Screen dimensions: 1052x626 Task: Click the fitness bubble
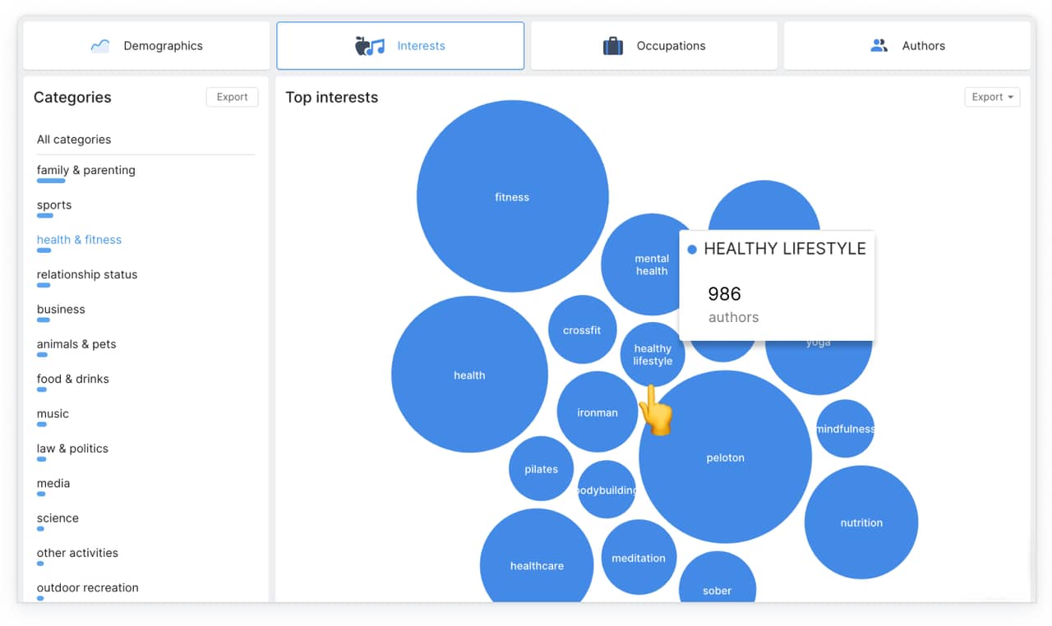512,196
